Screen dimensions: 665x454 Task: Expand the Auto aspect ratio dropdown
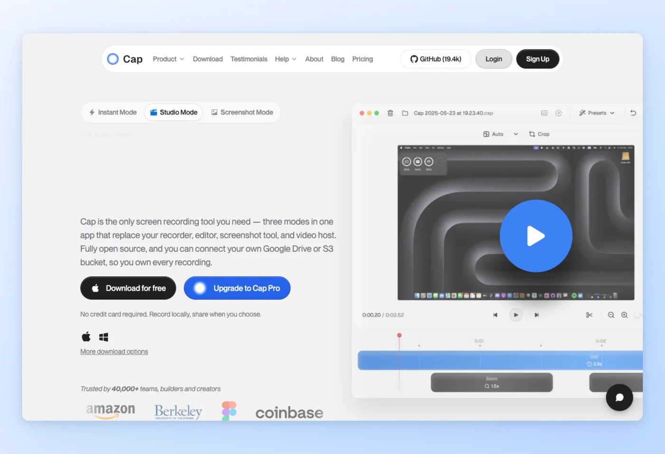500,134
